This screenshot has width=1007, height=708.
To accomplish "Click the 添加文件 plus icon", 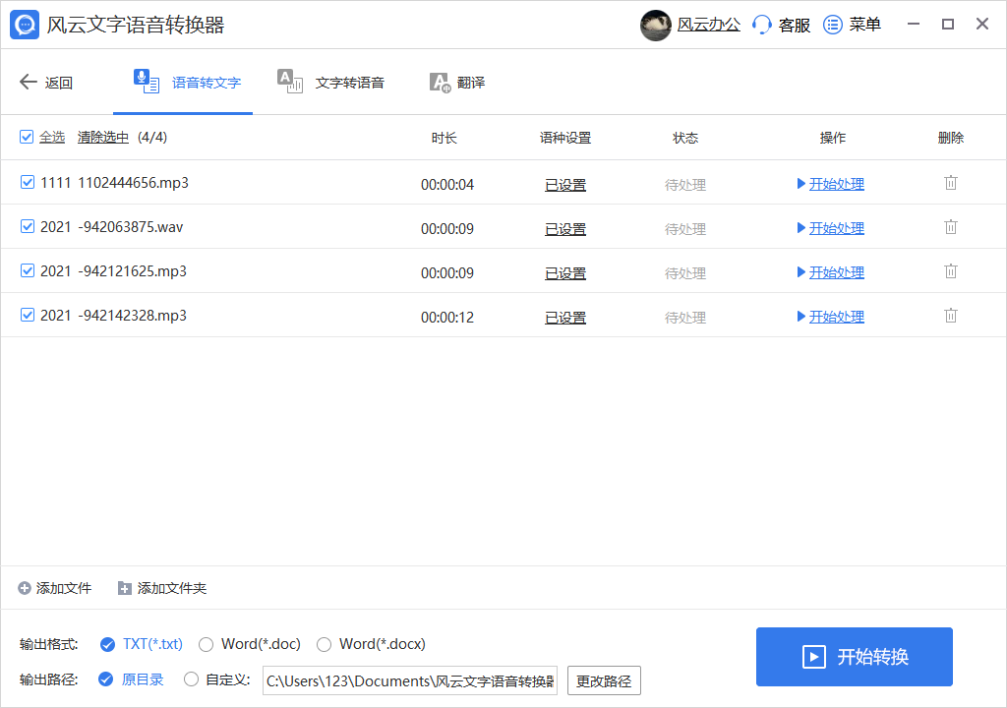I will pyautogui.click(x=25, y=588).
